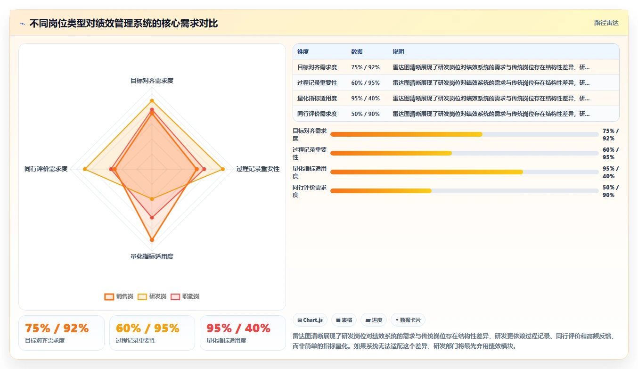638x369 pixels.
Task: Click the 量化指标适用度 progress bar
Action: (464, 172)
